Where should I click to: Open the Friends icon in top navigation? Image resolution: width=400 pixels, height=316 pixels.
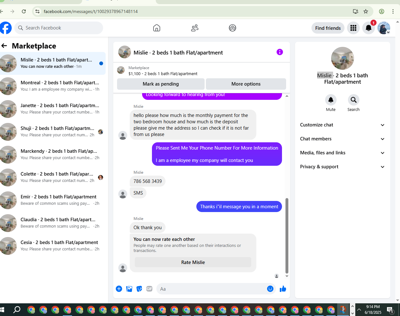point(195,28)
